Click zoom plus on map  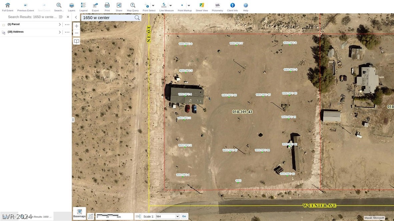pos(76,26)
